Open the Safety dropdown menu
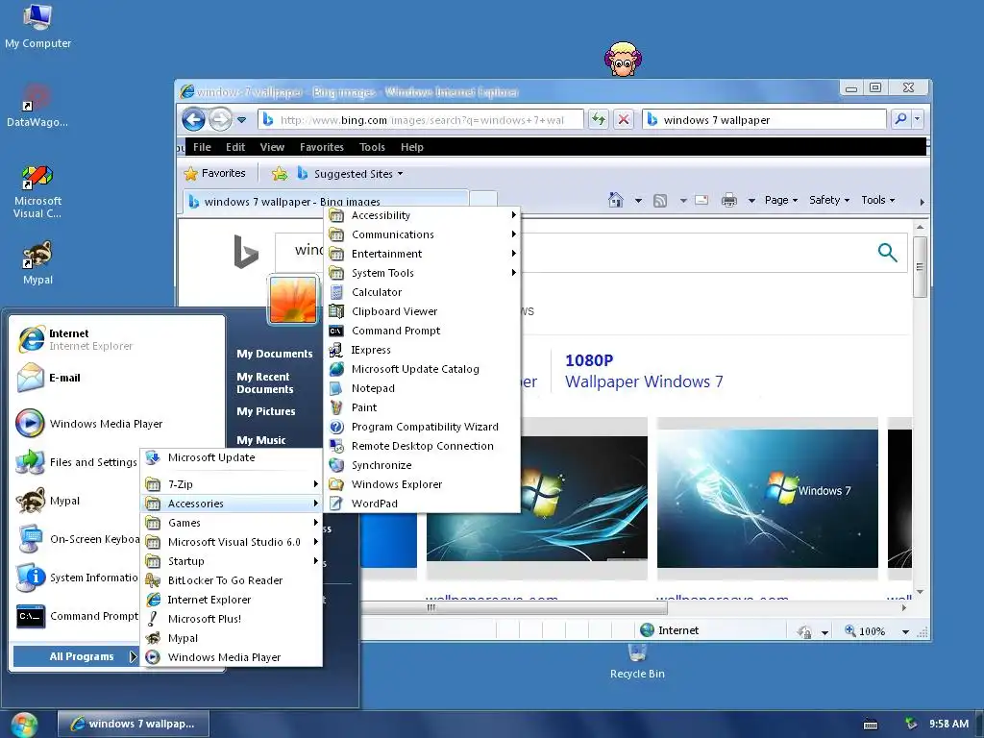The image size is (984, 738). 829,200
